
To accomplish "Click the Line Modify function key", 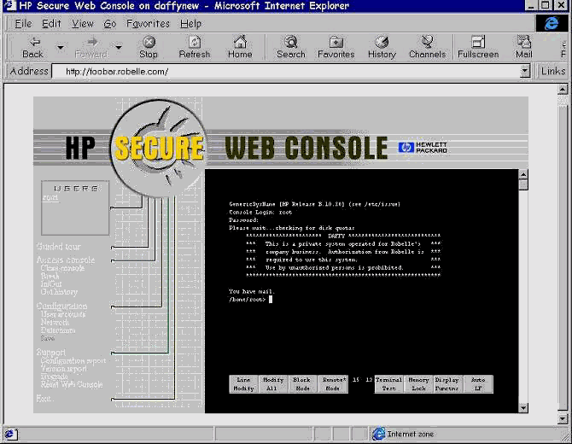I will point(243,384).
